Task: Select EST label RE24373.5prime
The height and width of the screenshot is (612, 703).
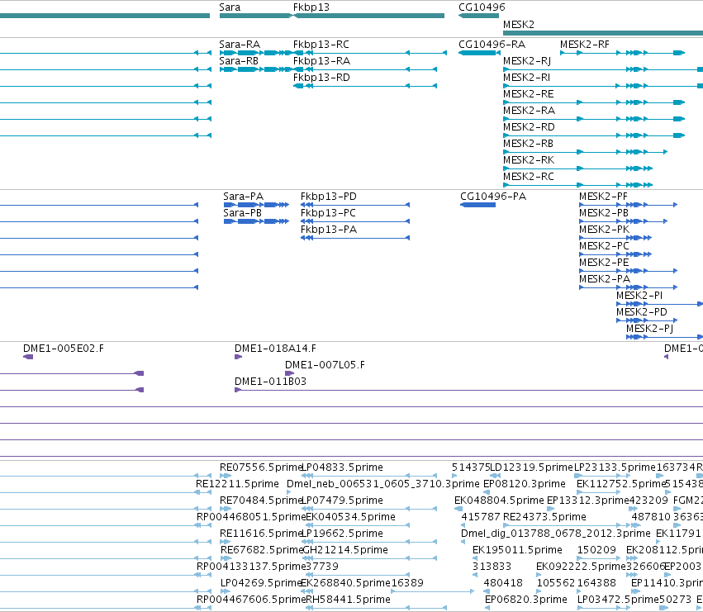Action: pyautogui.click(x=544, y=517)
